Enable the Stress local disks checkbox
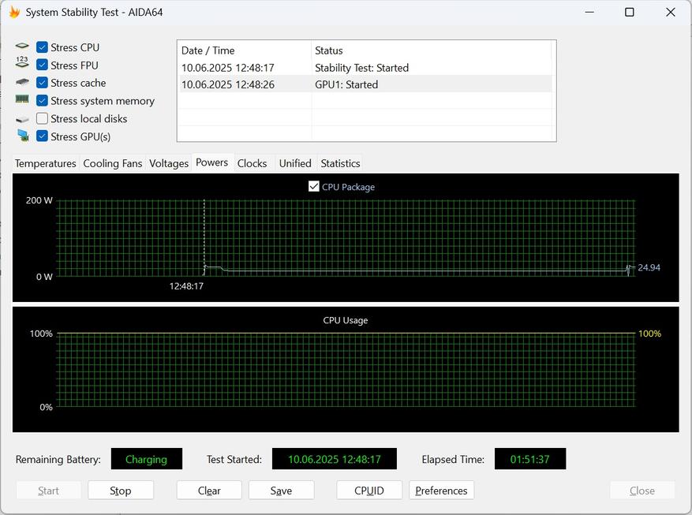Viewport: 692px width, 515px height. pyautogui.click(x=42, y=118)
